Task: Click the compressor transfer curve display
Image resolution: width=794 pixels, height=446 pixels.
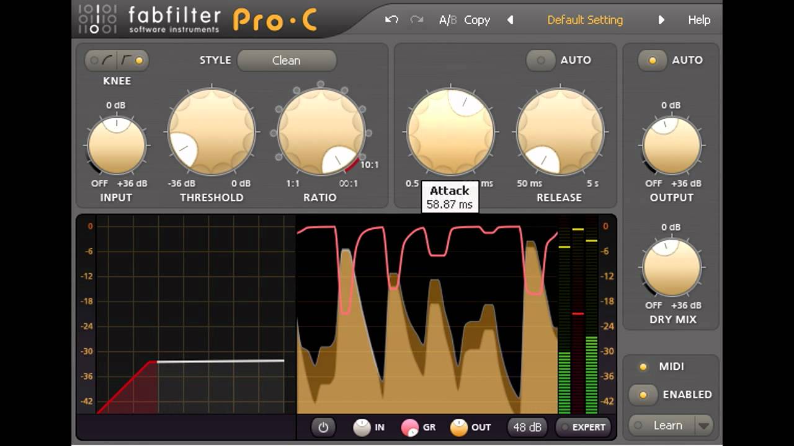Action: (x=195, y=314)
